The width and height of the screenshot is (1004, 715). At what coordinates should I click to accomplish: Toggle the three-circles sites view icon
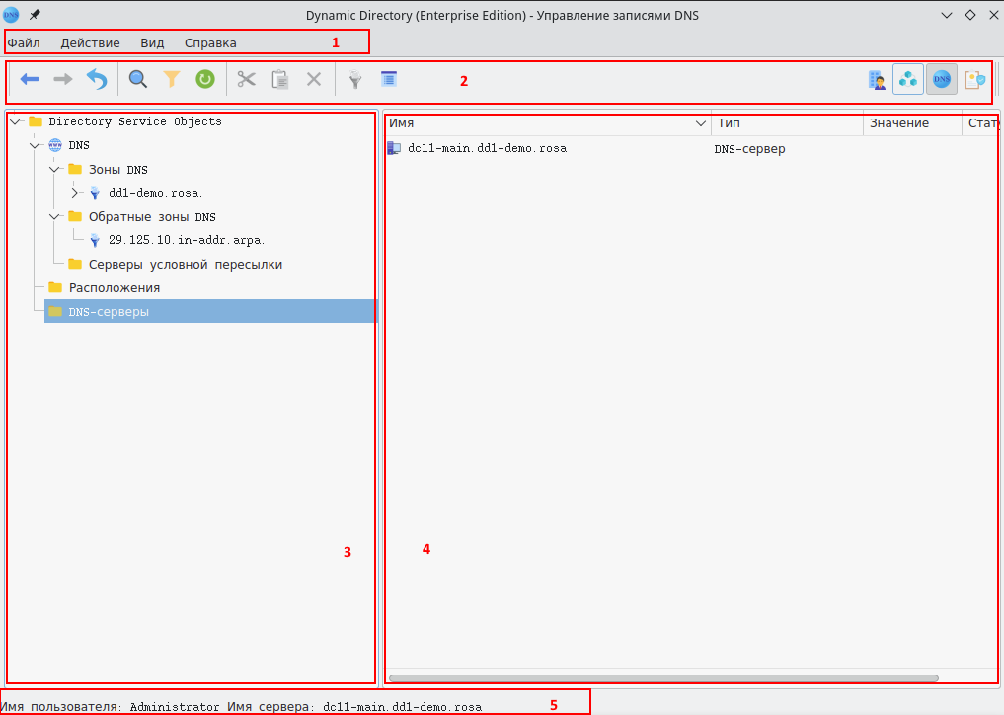click(x=908, y=80)
